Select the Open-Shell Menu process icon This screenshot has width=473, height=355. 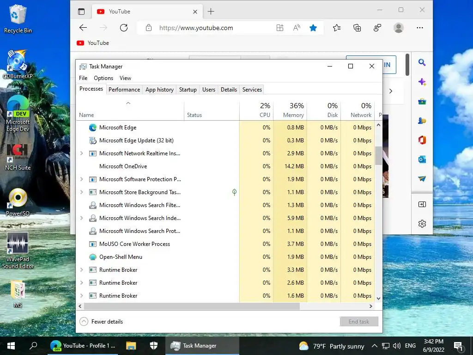(x=92, y=257)
